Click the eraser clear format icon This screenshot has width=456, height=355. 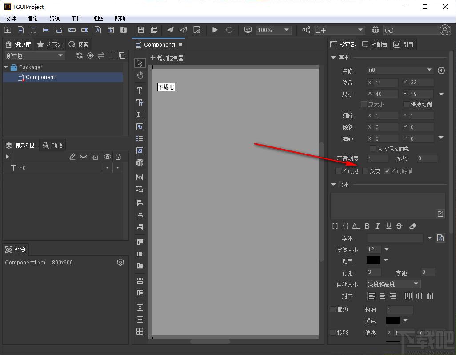(x=413, y=226)
